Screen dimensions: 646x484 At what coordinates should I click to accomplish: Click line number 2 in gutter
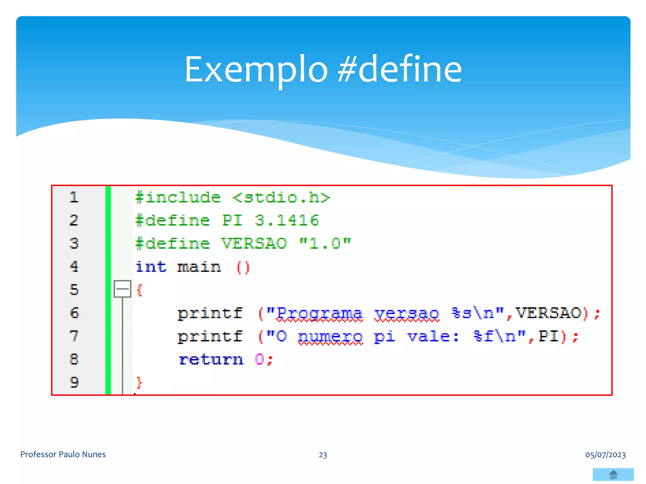[x=74, y=220]
